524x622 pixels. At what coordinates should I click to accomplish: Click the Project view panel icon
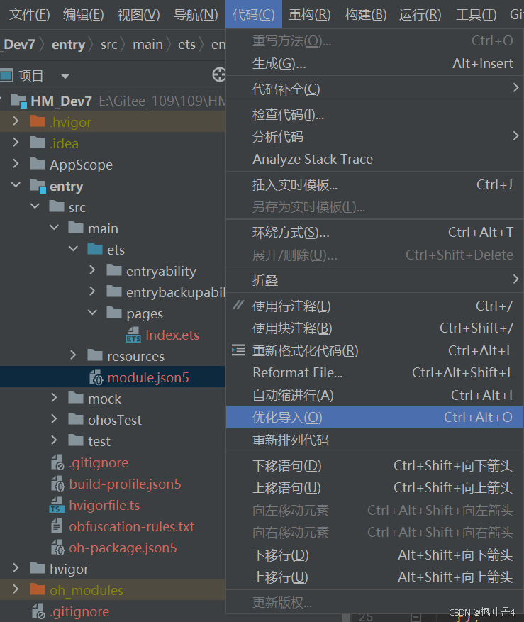tap(7, 75)
